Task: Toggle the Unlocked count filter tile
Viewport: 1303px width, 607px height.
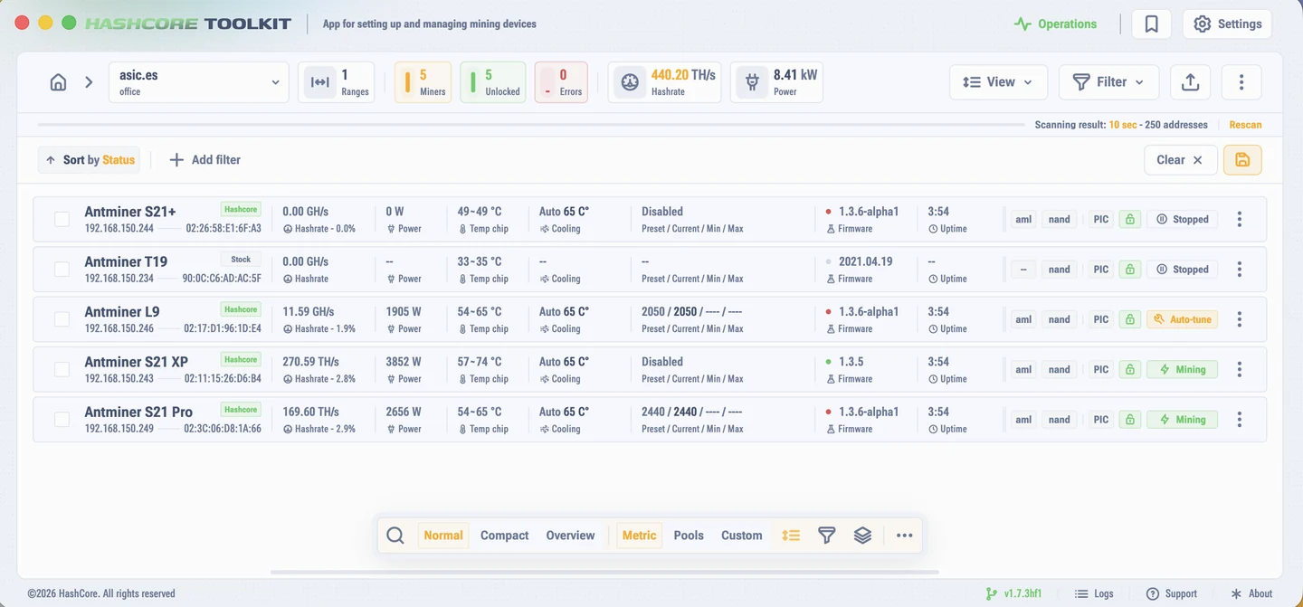Action: tap(493, 82)
